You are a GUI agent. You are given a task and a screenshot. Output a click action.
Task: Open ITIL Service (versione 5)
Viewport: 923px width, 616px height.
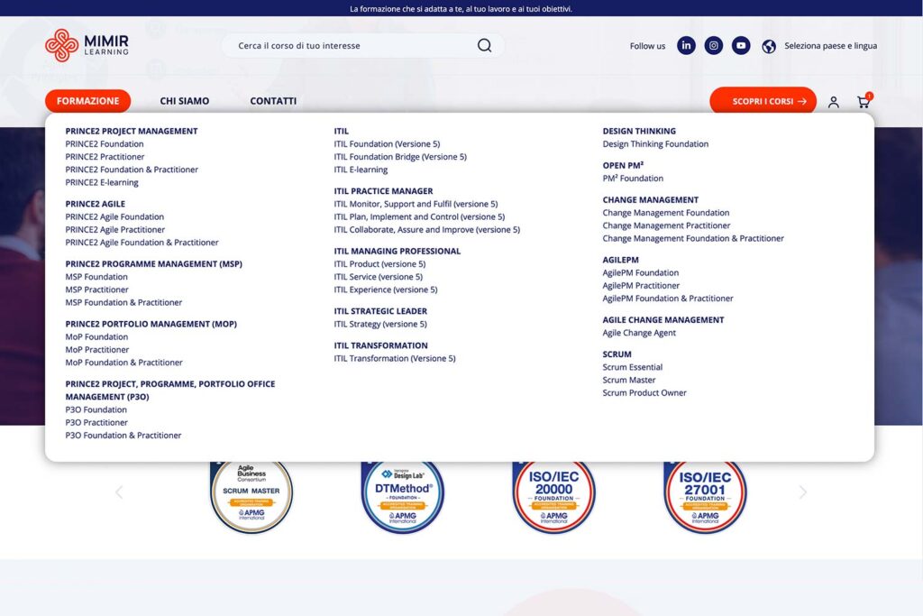pyautogui.click(x=378, y=277)
